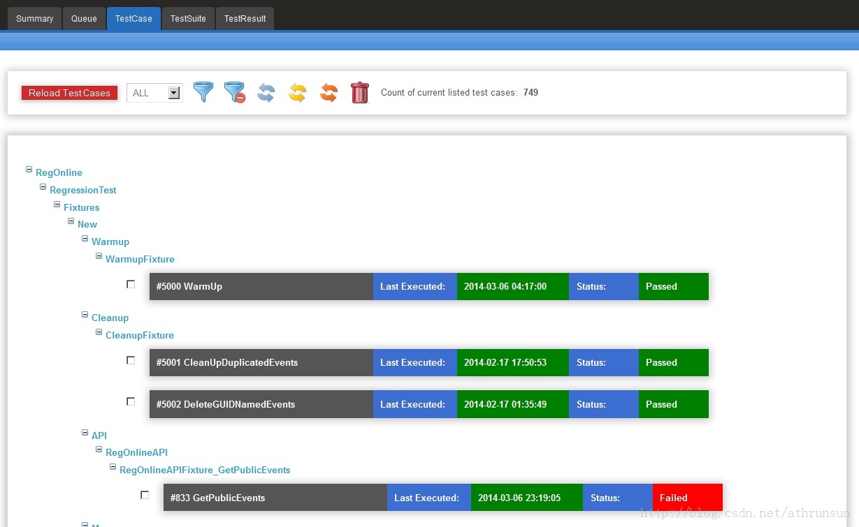Click the orange refresh arrows icon

[329, 92]
